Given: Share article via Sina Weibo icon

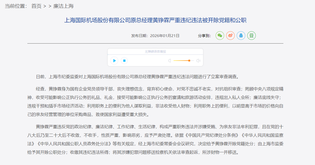Looking at the screenshot, I should click(x=230, y=35).
